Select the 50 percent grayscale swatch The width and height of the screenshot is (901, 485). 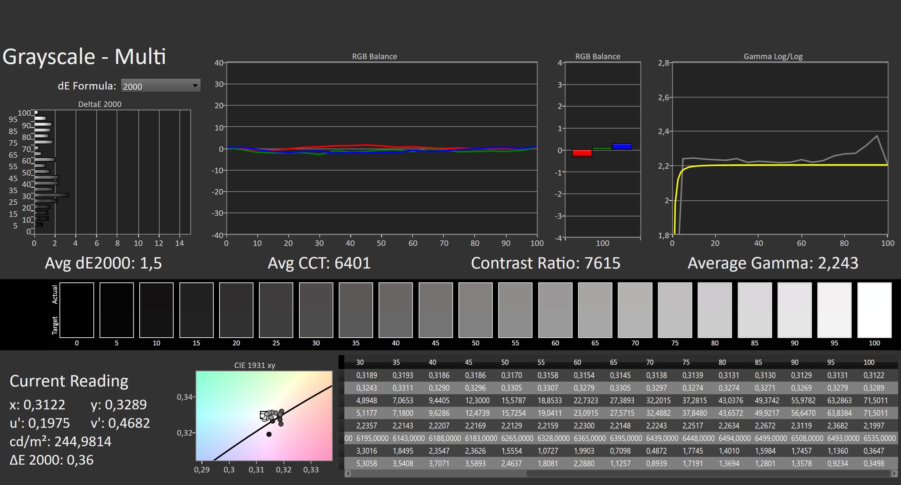(x=475, y=310)
